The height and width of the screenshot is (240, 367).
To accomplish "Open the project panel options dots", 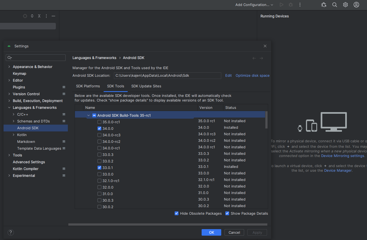I will tap(46, 16).
